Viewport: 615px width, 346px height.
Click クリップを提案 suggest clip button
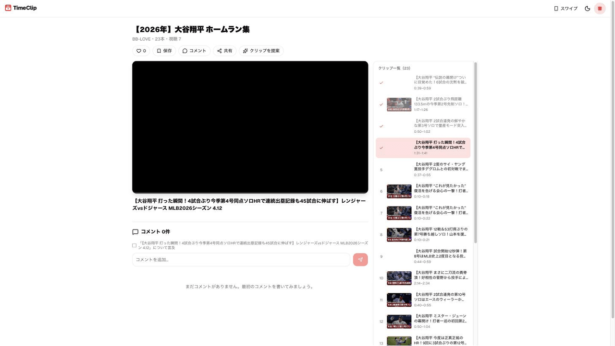261,51
